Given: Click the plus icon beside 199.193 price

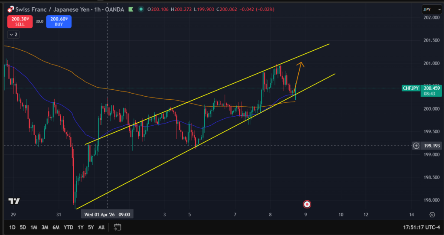Looking at the screenshot, I should pyautogui.click(x=416, y=146).
